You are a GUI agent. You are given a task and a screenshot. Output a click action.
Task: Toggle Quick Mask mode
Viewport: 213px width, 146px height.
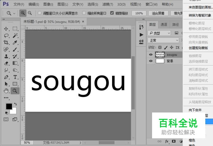6,119
